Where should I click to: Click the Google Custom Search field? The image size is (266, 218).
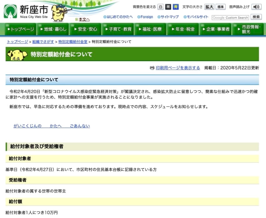pyautogui.click(x=230, y=17)
